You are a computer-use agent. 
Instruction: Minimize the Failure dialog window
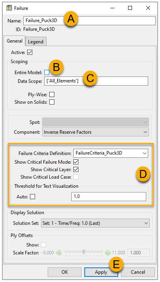(x=112, y=8)
